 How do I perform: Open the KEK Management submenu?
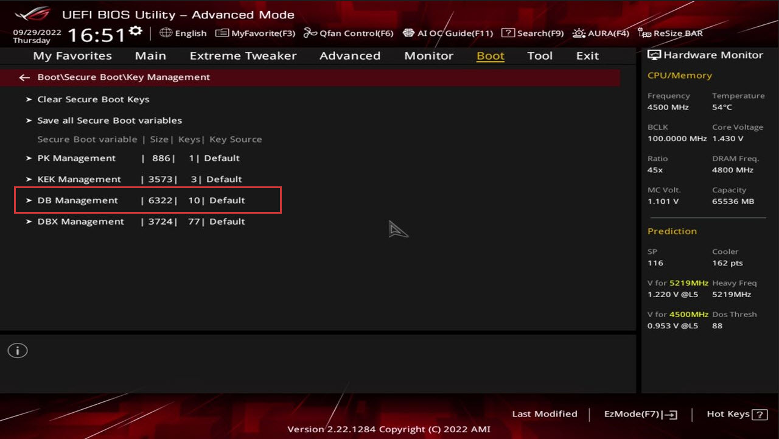click(x=79, y=180)
